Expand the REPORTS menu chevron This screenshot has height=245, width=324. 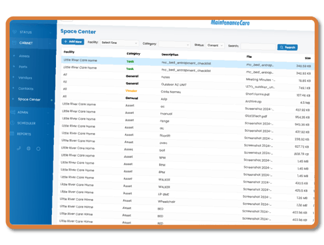pyautogui.click(x=48, y=134)
